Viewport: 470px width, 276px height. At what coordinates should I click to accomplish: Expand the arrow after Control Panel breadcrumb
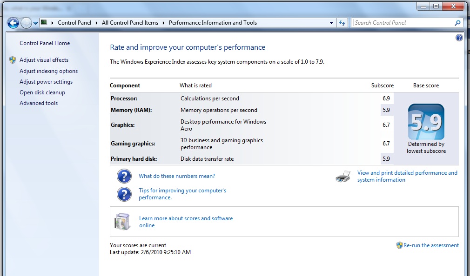[x=96, y=23]
